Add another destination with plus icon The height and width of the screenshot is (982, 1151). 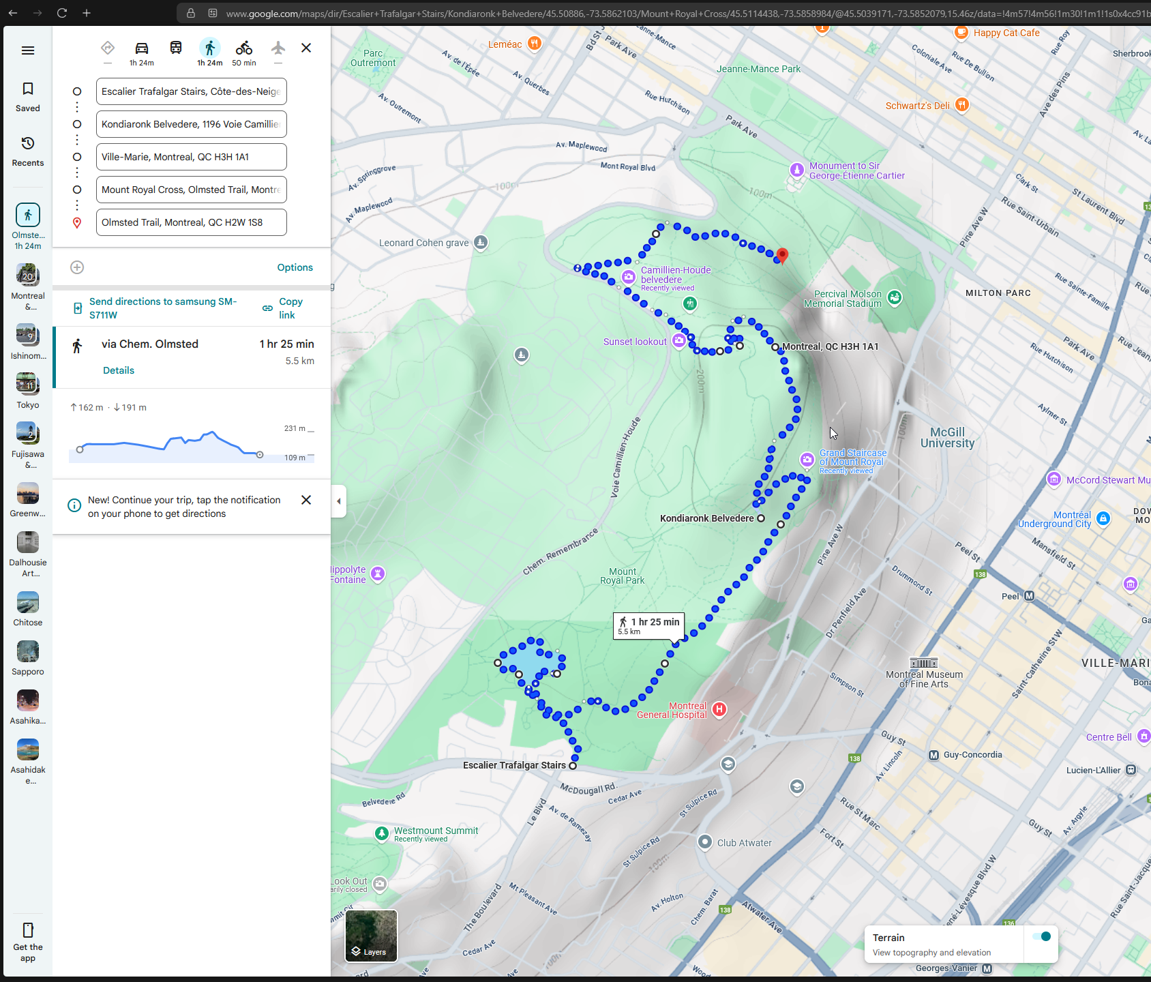[x=77, y=267]
